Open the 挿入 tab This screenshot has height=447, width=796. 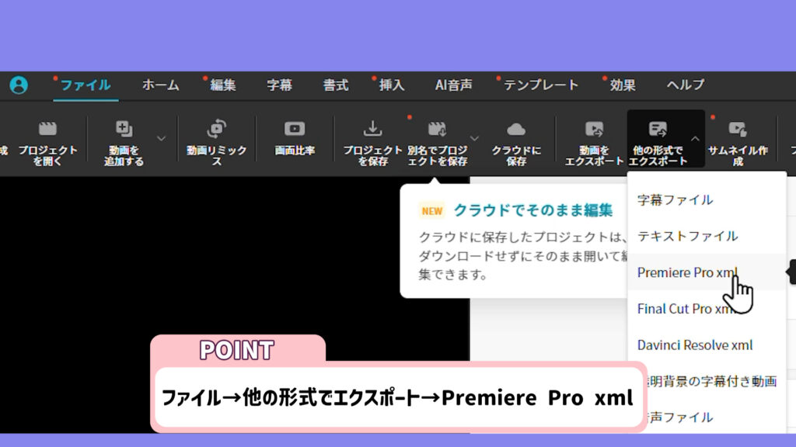coord(392,85)
